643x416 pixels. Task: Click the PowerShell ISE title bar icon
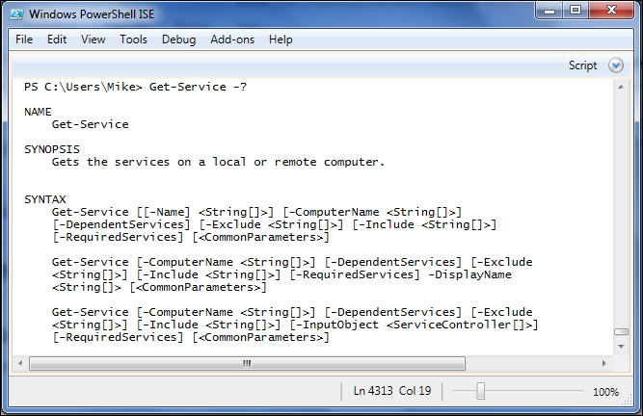coord(16,14)
